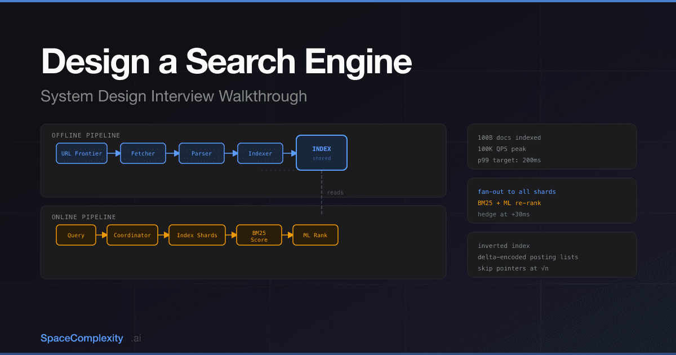Click 'inverted index' text
This screenshot has height=355, width=676.
pos(504,246)
